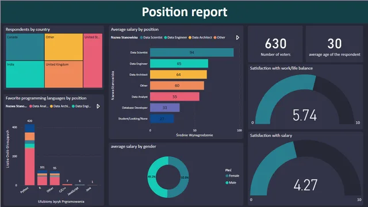Screen dimensions: 368x207
Task: Click Other legend item in salary chart
Action: (x=219, y=37)
